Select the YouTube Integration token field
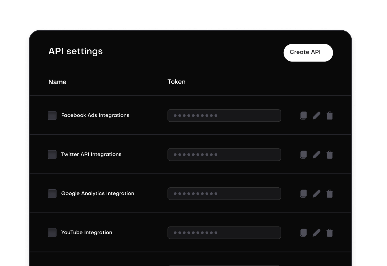387x266 pixels. [x=224, y=233]
